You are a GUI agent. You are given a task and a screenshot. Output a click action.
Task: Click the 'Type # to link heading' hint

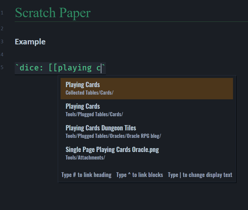click(86, 175)
